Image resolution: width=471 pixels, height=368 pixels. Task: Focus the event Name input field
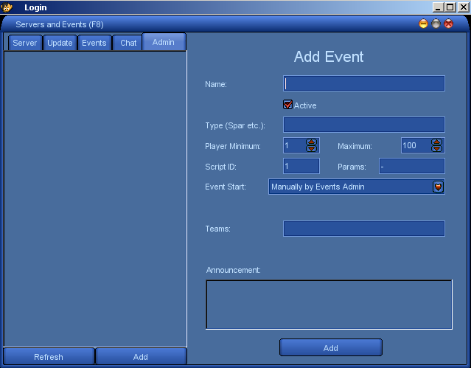point(364,83)
